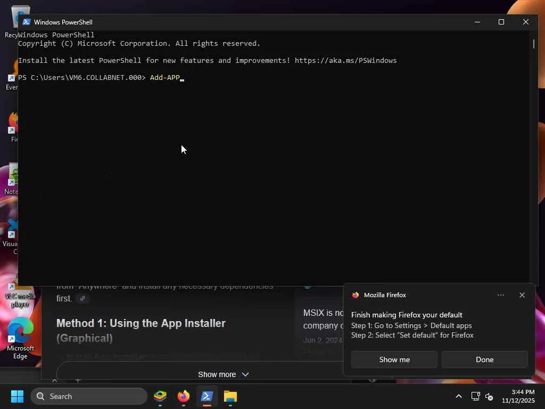Click the PowerShell taskbar icon
This screenshot has width=545, height=409.
pos(207,396)
